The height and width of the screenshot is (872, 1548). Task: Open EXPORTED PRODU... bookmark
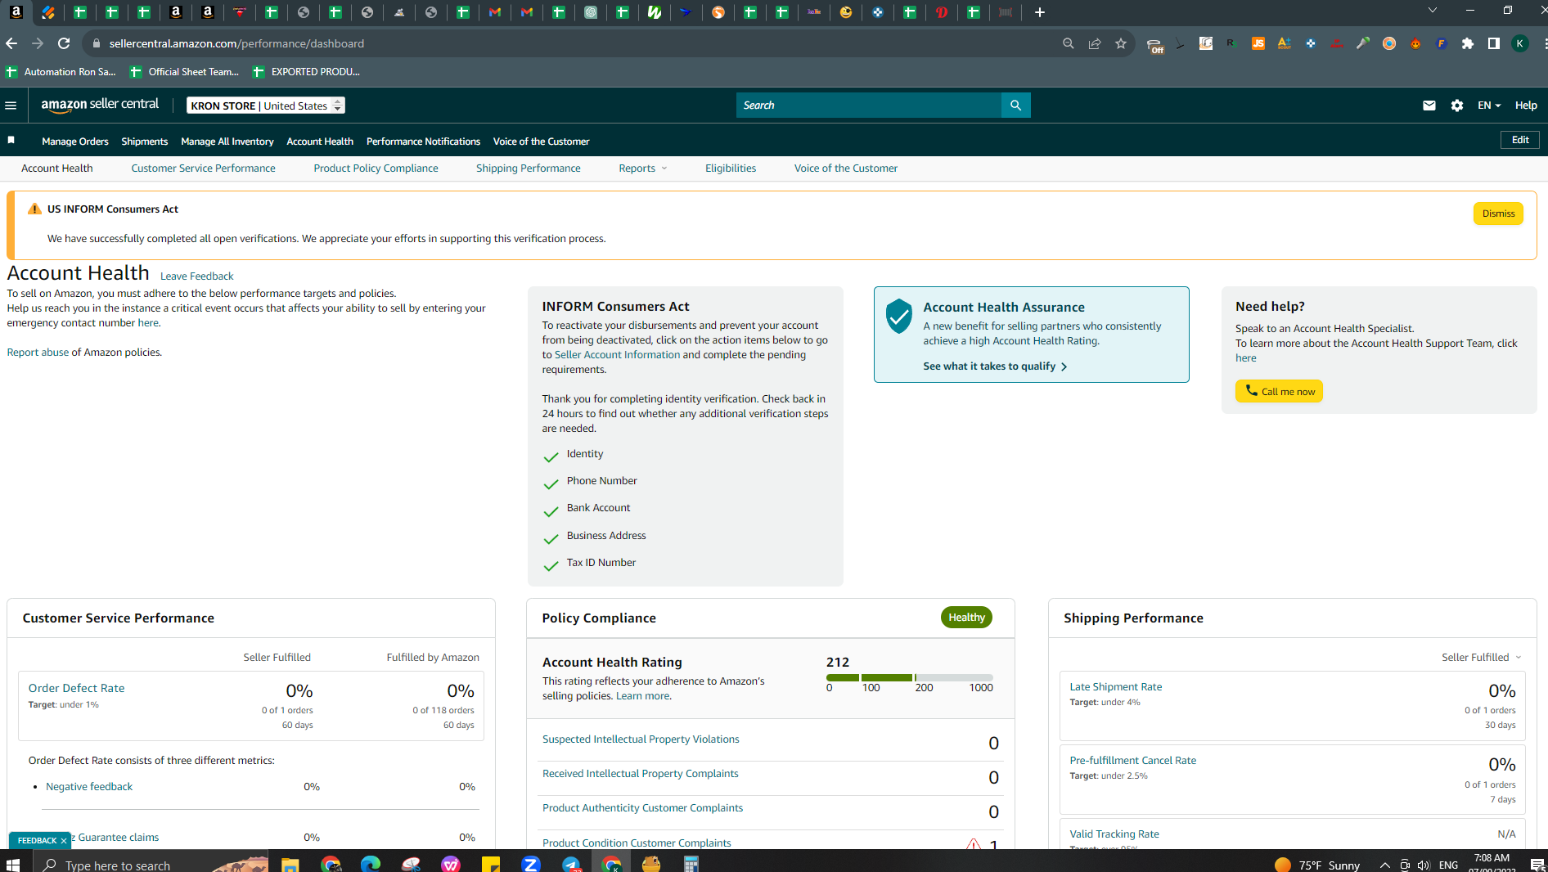pos(306,72)
